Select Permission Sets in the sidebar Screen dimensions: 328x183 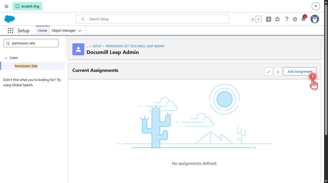(x=26, y=66)
